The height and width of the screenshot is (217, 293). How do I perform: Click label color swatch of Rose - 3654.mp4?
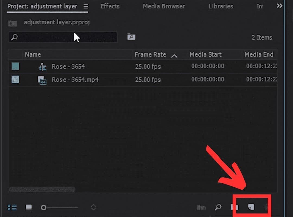pos(15,79)
